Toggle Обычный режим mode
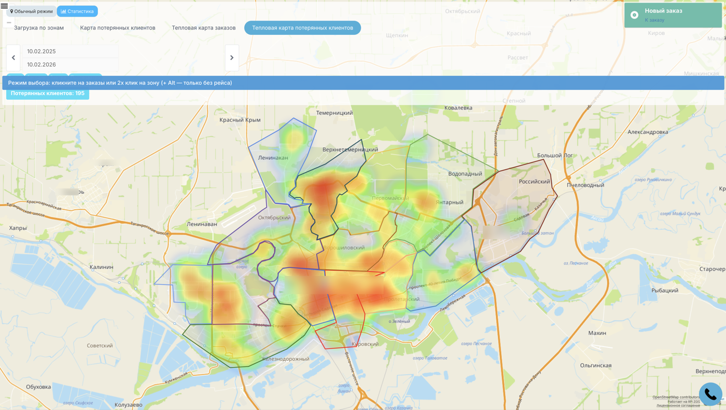 coord(31,10)
